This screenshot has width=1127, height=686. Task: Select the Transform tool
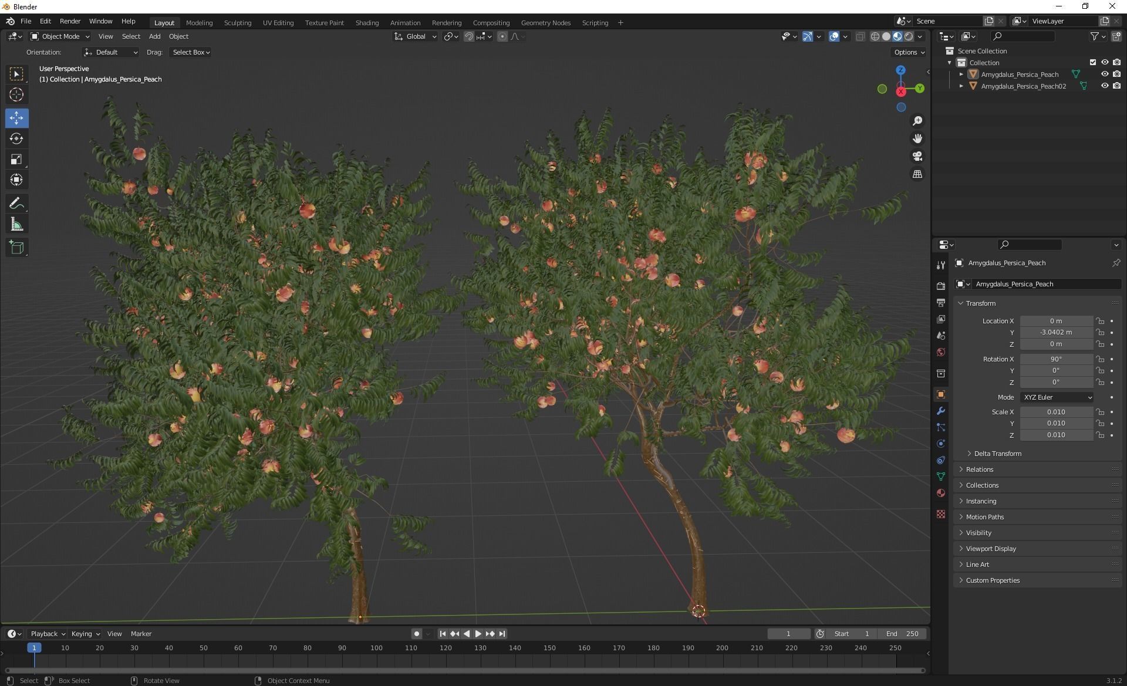pyautogui.click(x=16, y=180)
